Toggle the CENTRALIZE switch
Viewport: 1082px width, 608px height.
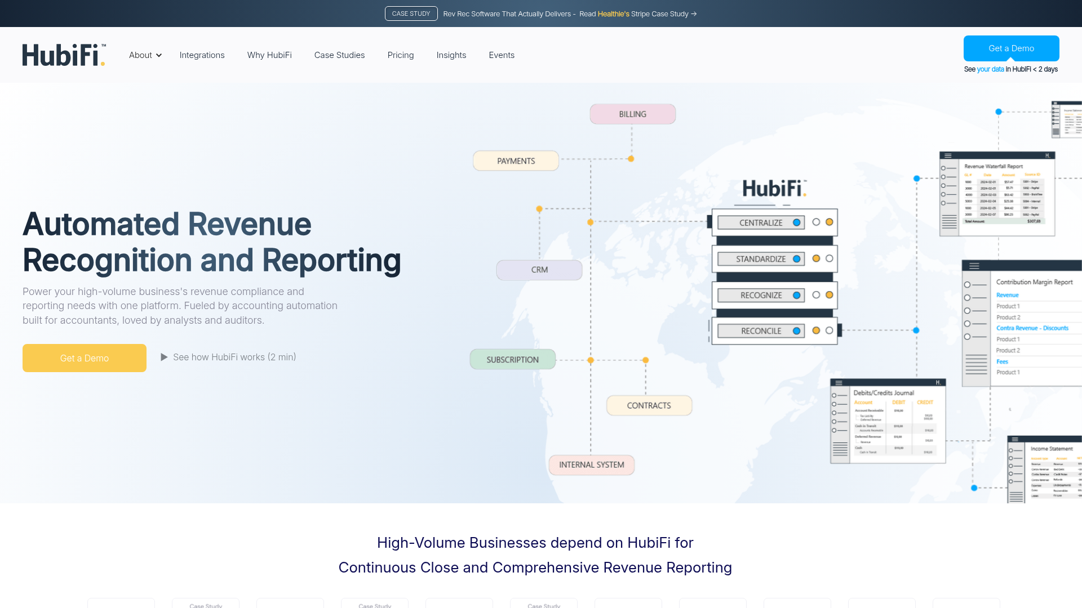coord(796,222)
